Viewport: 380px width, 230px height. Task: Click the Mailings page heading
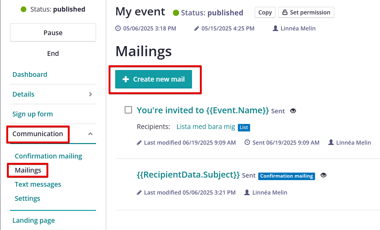(x=144, y=51)
